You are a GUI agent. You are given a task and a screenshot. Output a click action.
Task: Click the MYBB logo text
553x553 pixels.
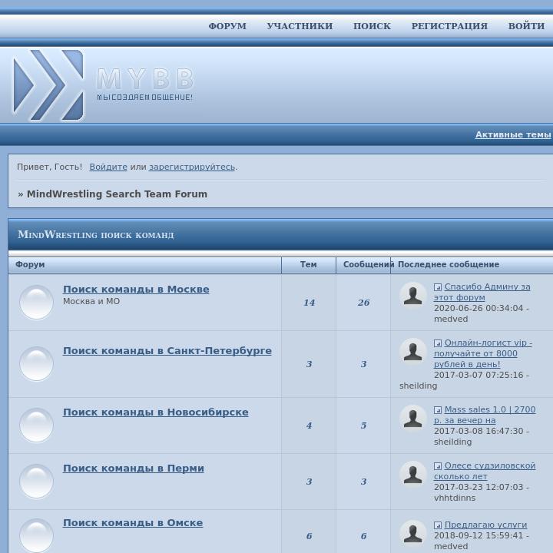coord(145,78)
